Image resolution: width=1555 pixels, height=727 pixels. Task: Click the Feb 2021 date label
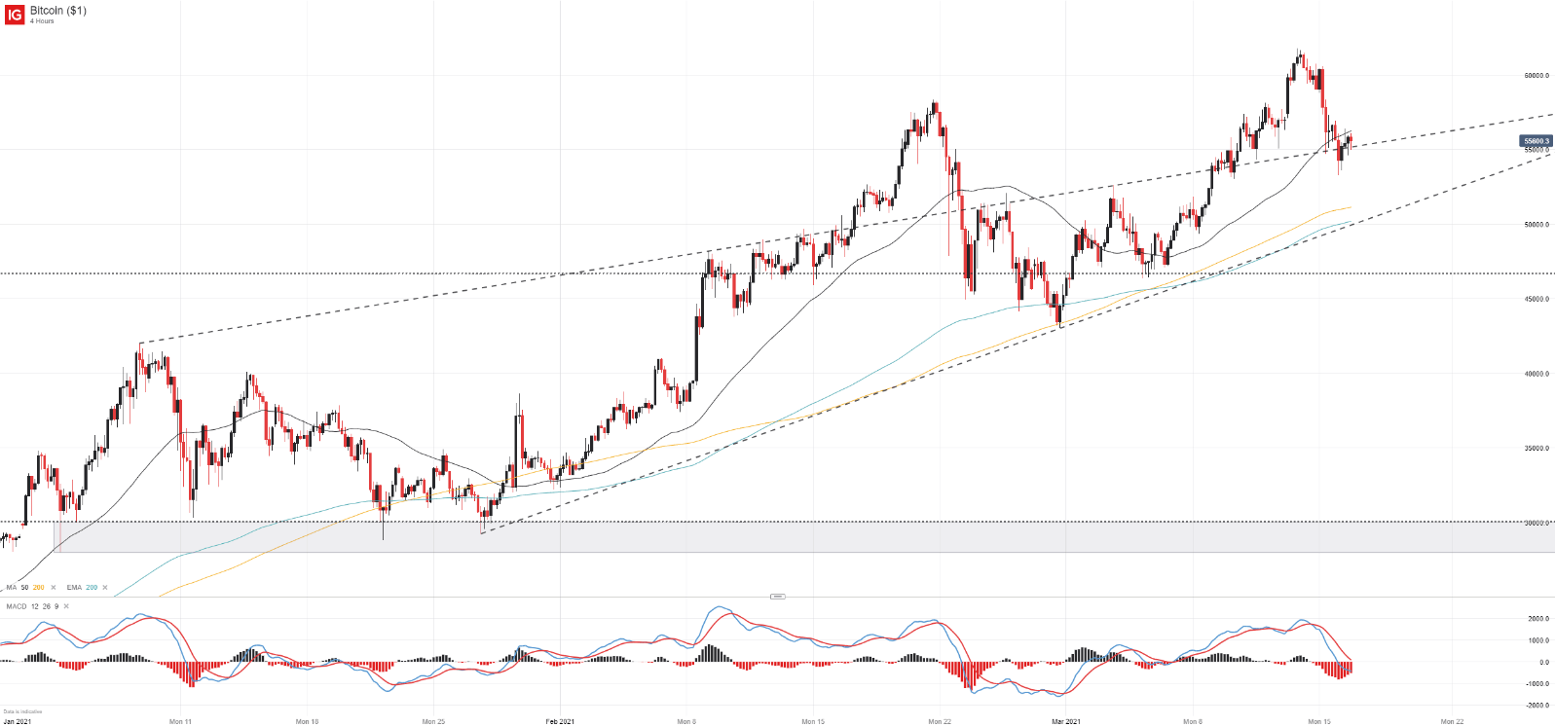560,722
